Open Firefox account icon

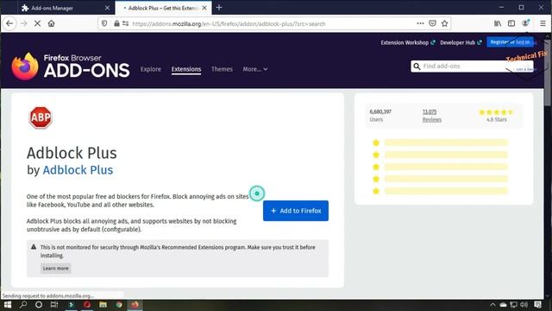525,23
